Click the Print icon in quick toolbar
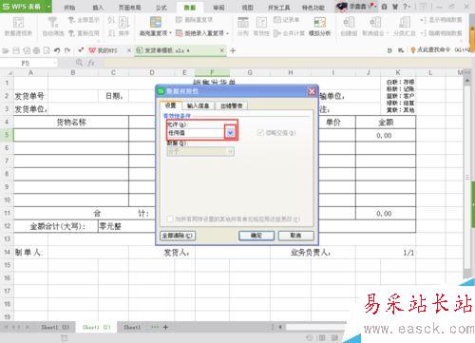 click(36, 50)
